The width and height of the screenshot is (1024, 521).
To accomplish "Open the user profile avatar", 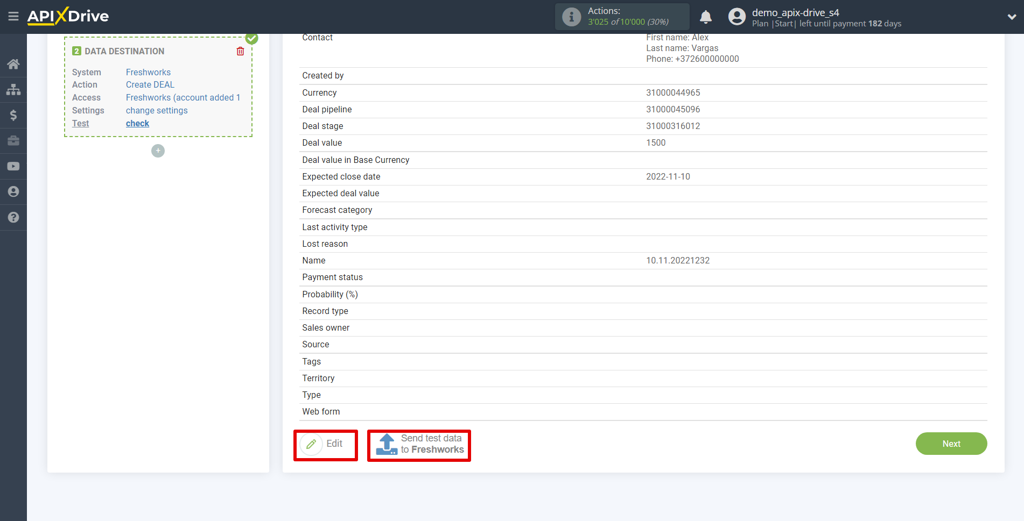I will tap(737, 17).
